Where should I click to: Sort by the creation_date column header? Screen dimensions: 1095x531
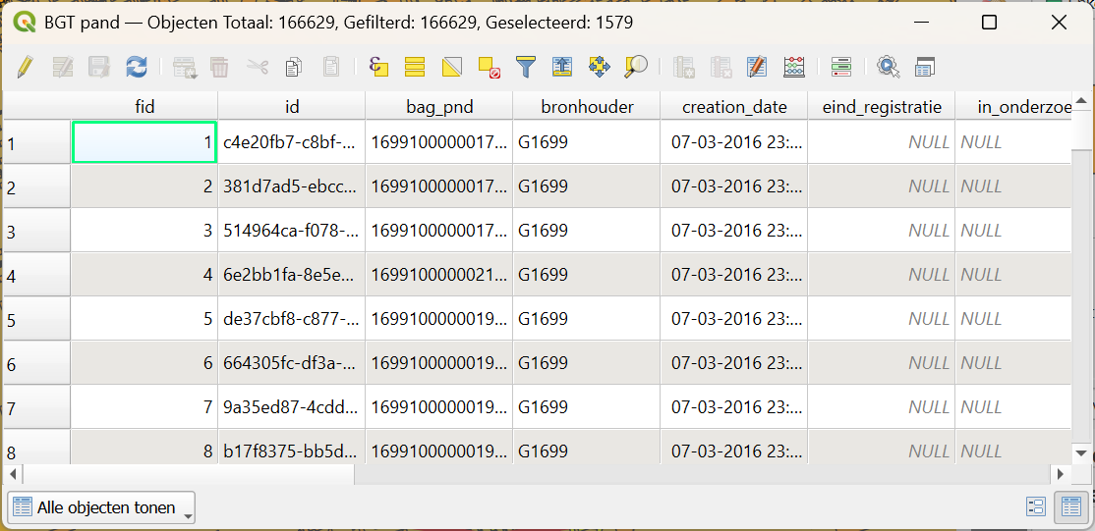click(x=734, y=106)
